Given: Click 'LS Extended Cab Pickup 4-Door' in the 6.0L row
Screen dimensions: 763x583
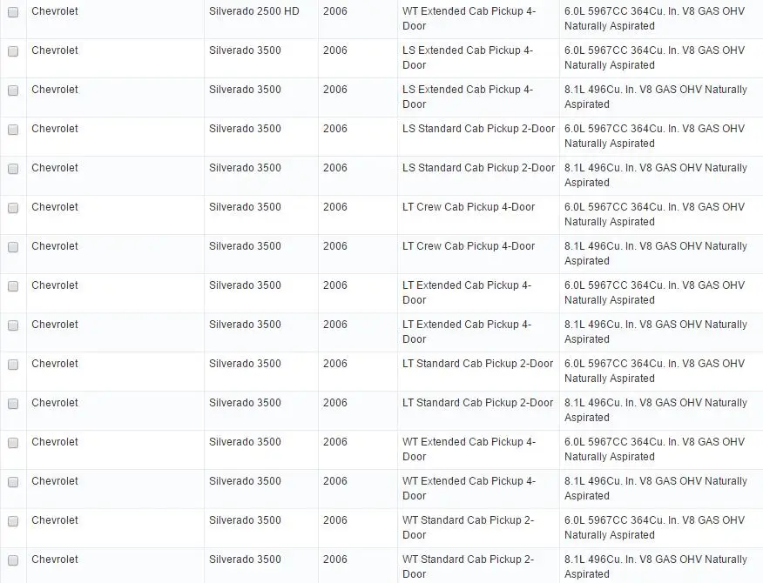Looking at the screenshot, I should click(468, 57).
